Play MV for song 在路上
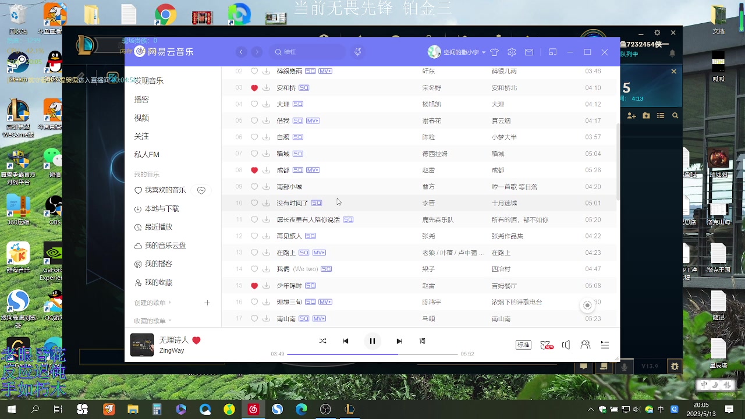 pos(319,253)
